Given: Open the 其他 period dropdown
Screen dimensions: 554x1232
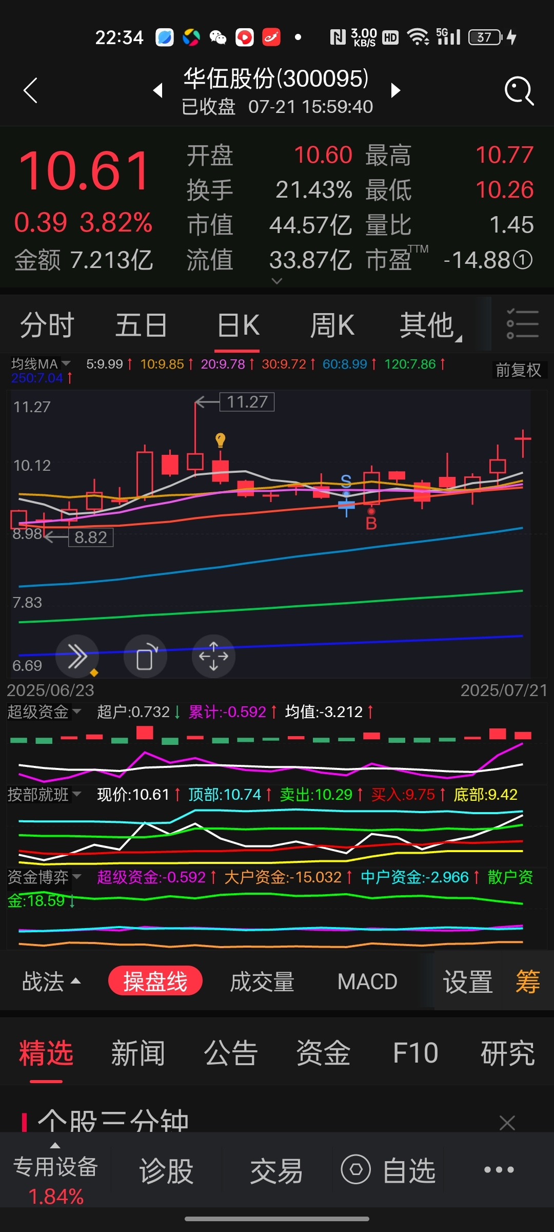Looking at the screenshot, I should point(430,325).
